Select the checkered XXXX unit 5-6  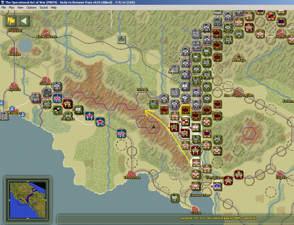pos(57,110)
